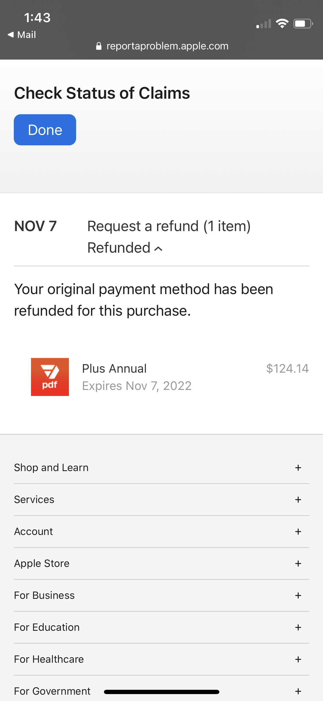
Task: Collapse the Refunded status details
Action: tap(125, 248)
